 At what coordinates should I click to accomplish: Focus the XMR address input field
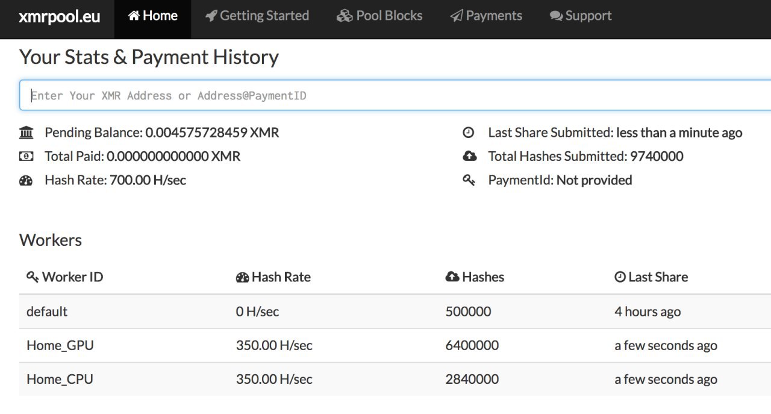[x=395, y=95]
